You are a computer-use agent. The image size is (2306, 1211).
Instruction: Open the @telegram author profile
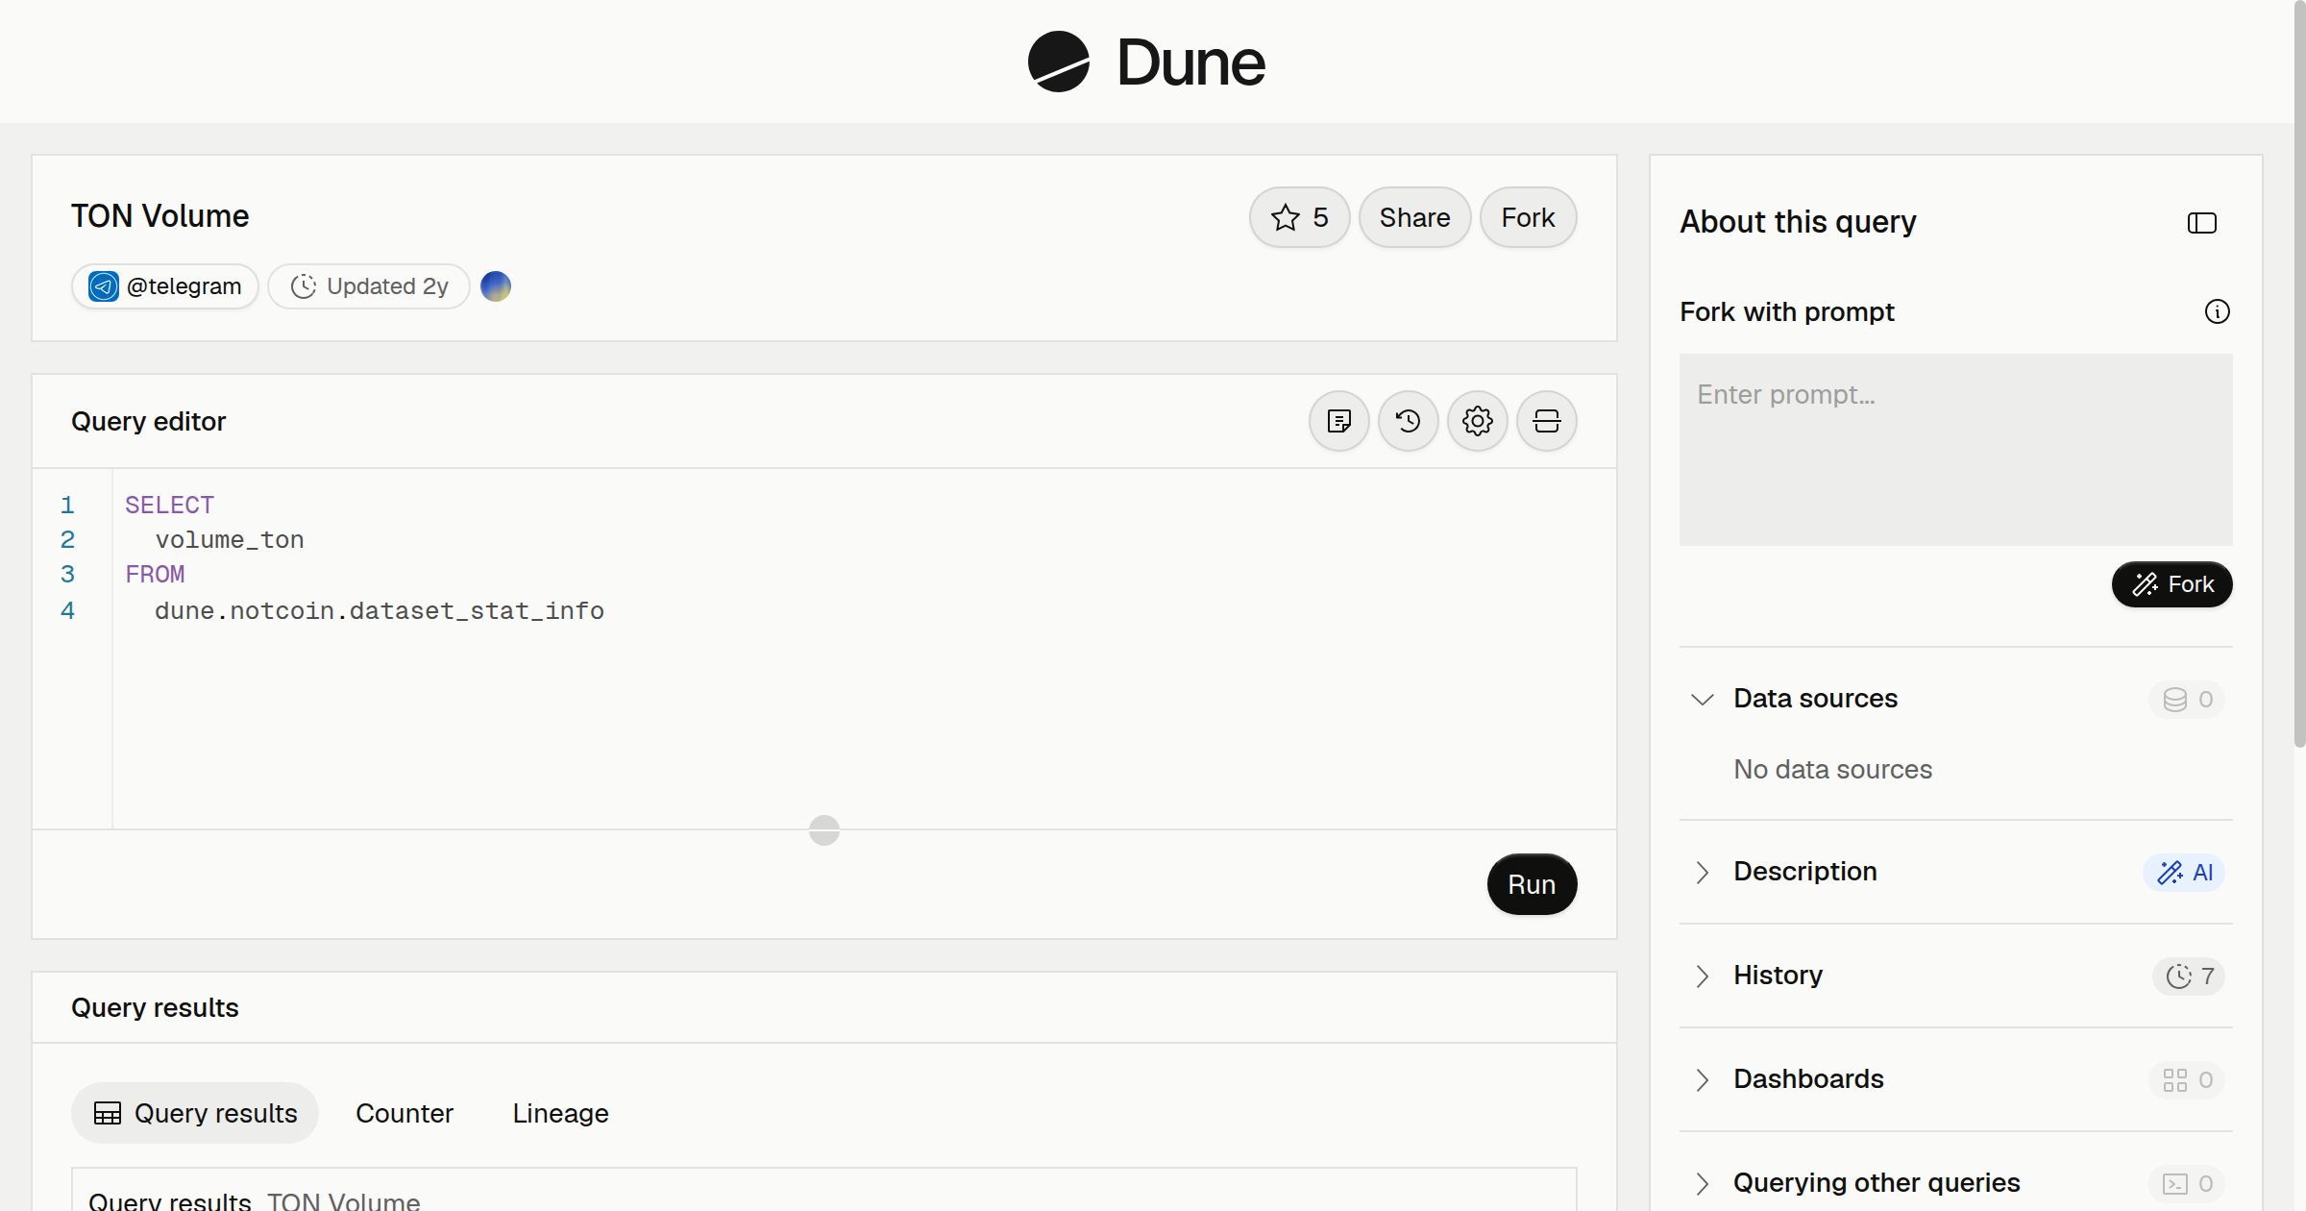[164, 286]
